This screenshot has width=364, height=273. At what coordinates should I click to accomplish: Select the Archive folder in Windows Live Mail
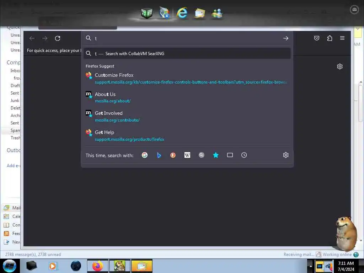pos(15,116)
